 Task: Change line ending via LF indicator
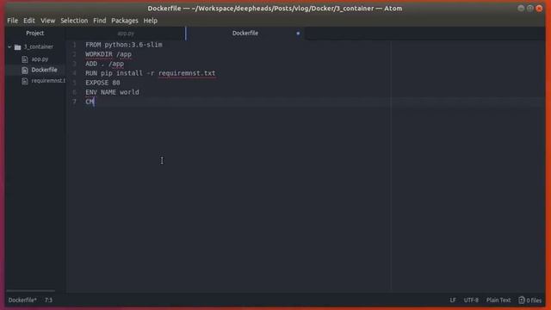tap(453, 301)
